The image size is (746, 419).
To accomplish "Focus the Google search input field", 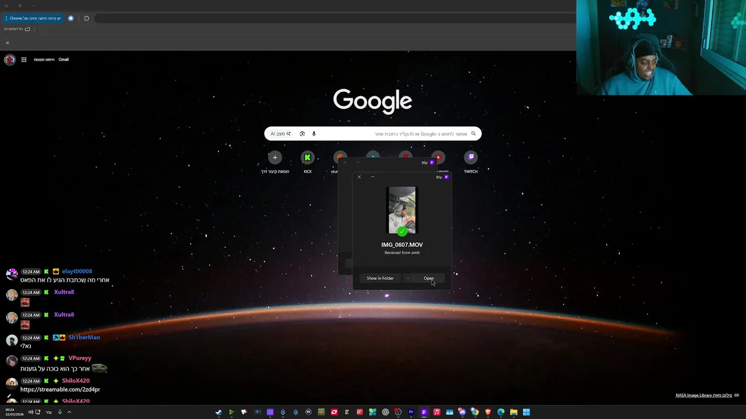I will 373,134.
